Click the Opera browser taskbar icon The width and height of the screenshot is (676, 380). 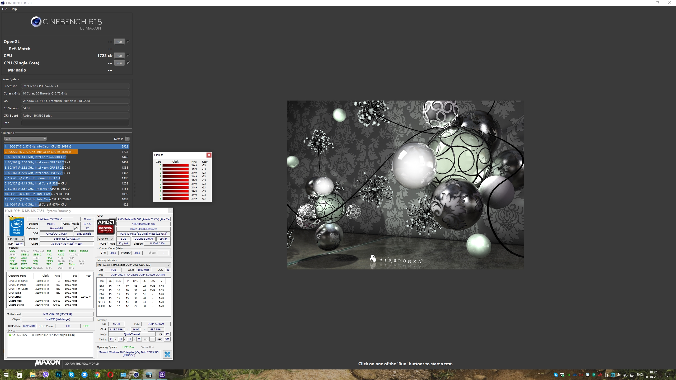(110, 374)
